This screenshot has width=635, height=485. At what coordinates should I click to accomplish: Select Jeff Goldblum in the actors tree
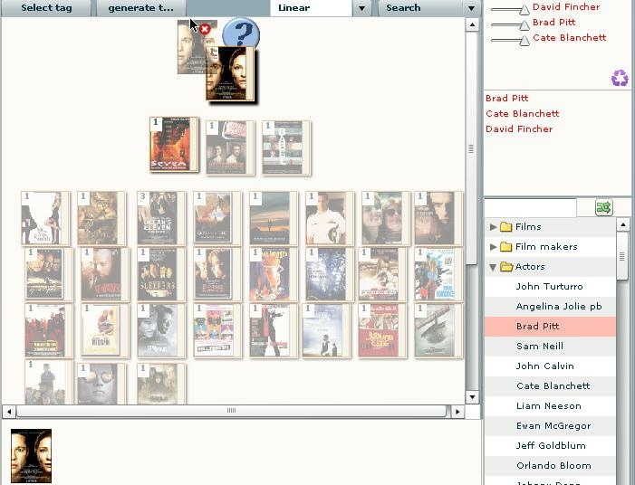coord(551,445)
